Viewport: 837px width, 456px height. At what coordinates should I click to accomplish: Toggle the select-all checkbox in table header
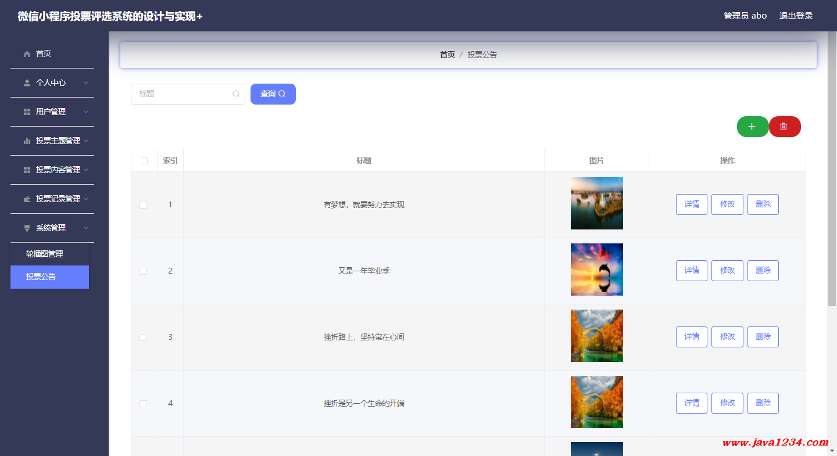click(144, 161)
